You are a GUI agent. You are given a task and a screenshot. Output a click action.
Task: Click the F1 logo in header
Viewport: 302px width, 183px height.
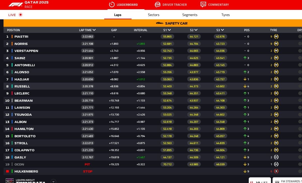(16, 5)
